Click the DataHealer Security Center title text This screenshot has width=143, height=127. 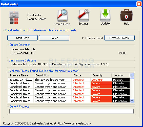[x=36, y=17]
